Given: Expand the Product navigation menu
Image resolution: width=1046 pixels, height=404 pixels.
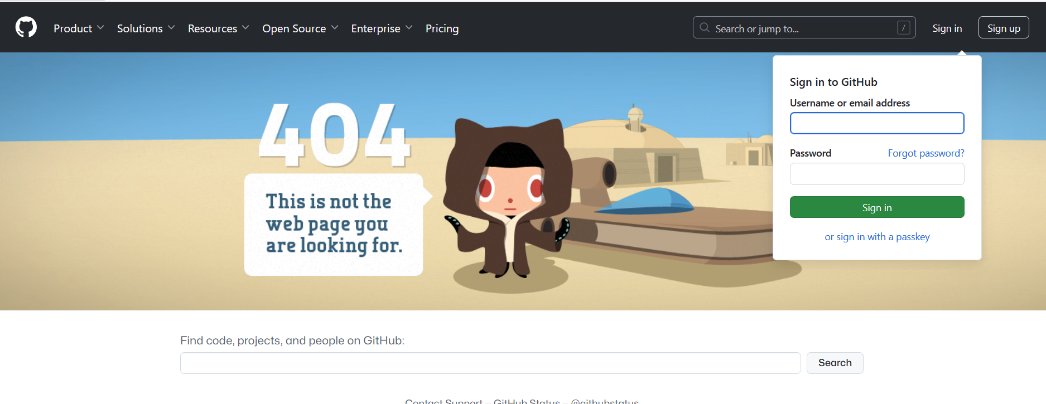Looking at the screenshot, I should [79, 28].
